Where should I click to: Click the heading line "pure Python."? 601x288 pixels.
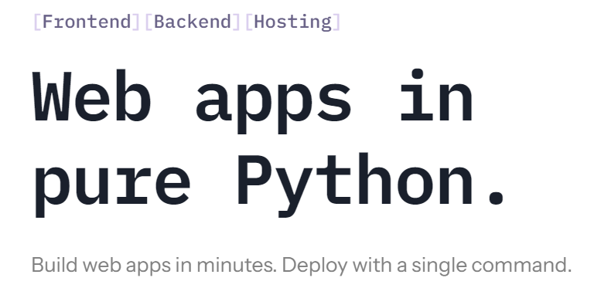[269, 185]
